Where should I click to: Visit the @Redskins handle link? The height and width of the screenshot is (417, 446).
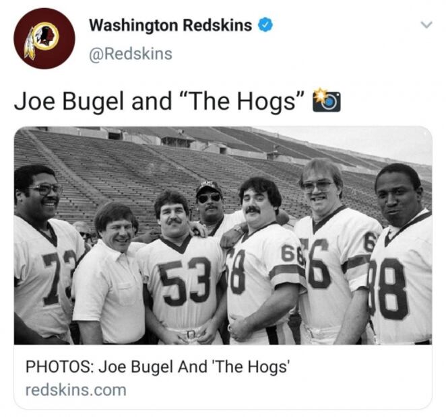(x=131, y=54)
